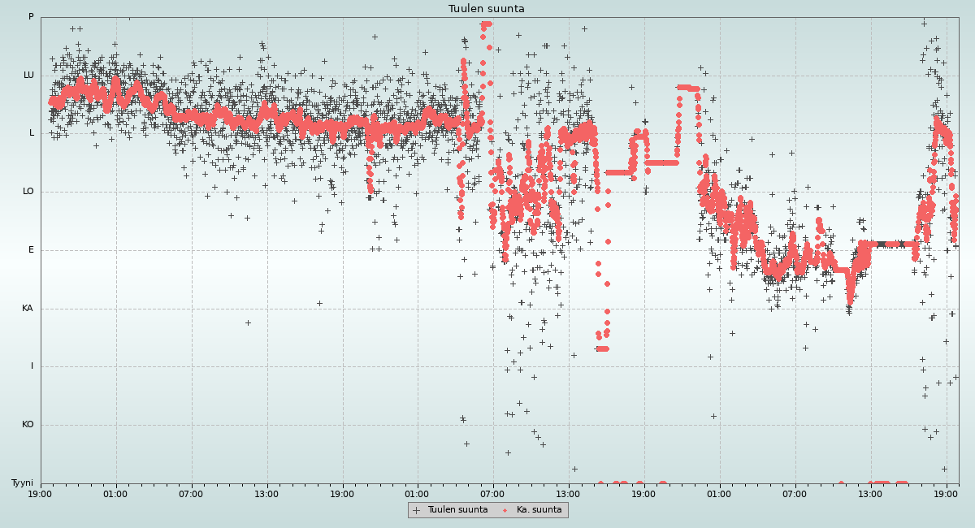Click the red average points peaking at P level
The width and height of the screenshot is (975, 528).
486,24
